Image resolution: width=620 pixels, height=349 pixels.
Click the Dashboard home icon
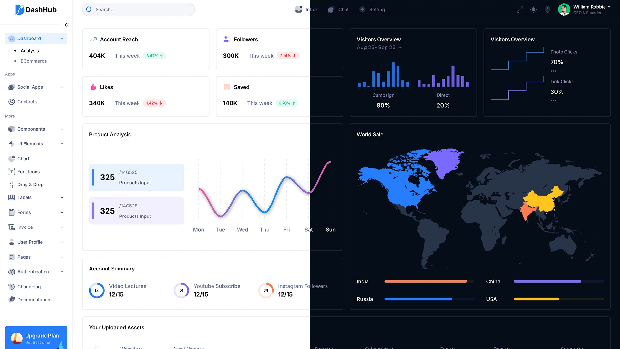12,38
